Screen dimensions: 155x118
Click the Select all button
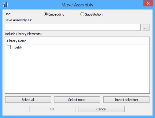tap(28, 100)
